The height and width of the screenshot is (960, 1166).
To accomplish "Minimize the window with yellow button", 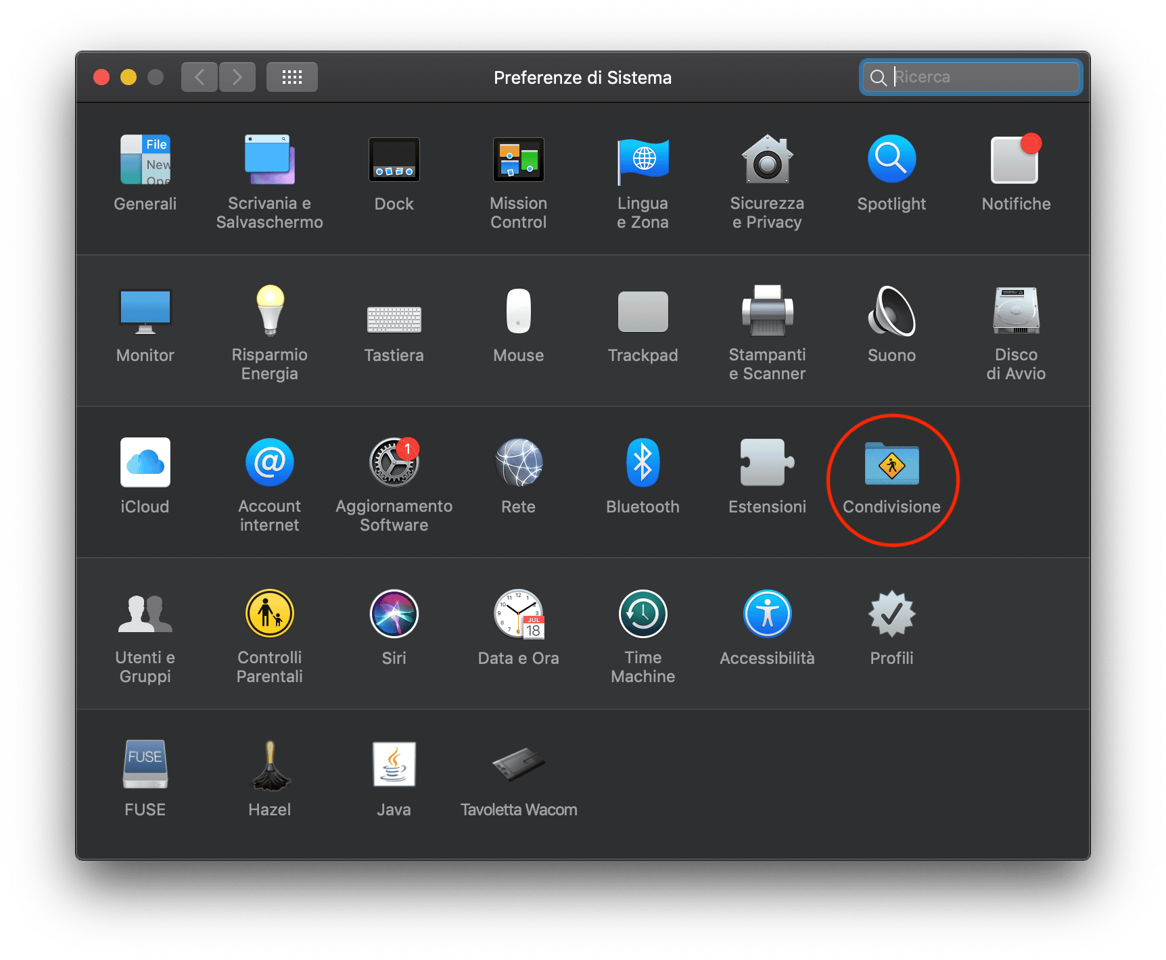I will pyautogui.click(x=129, y=77).
